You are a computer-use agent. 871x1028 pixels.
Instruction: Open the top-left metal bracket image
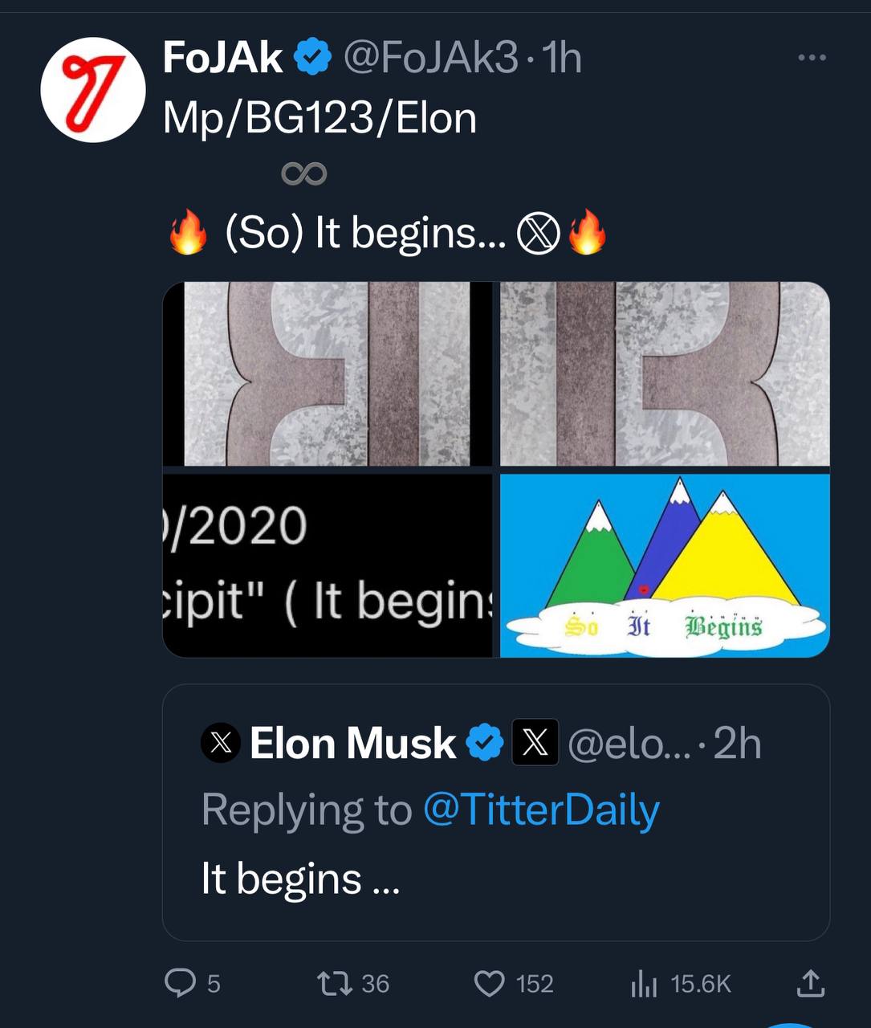[x=328, y=373]
